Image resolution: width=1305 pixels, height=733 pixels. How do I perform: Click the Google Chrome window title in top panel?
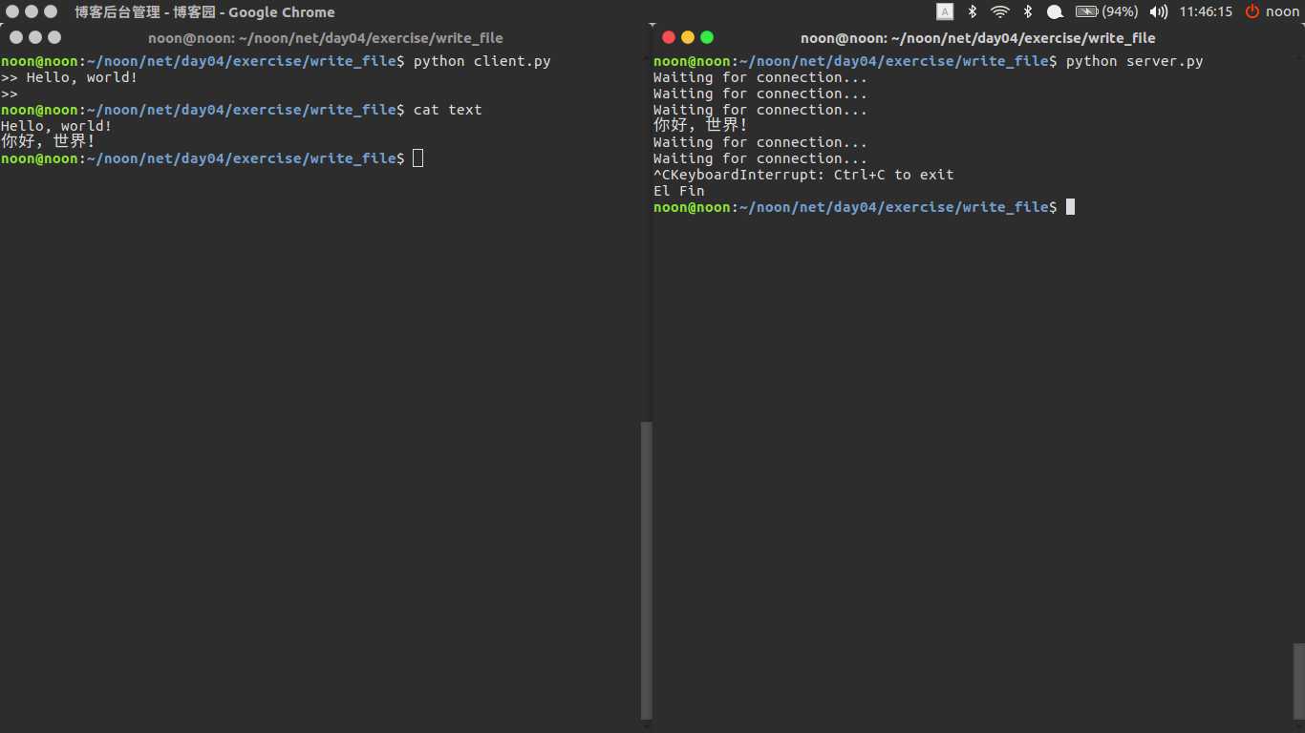(x=205, y=12)
